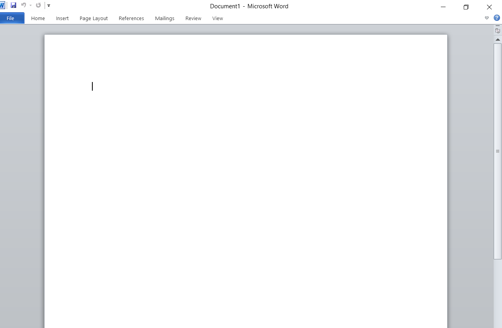Restore down the Word window
The image size is (502, 328).
466,7
